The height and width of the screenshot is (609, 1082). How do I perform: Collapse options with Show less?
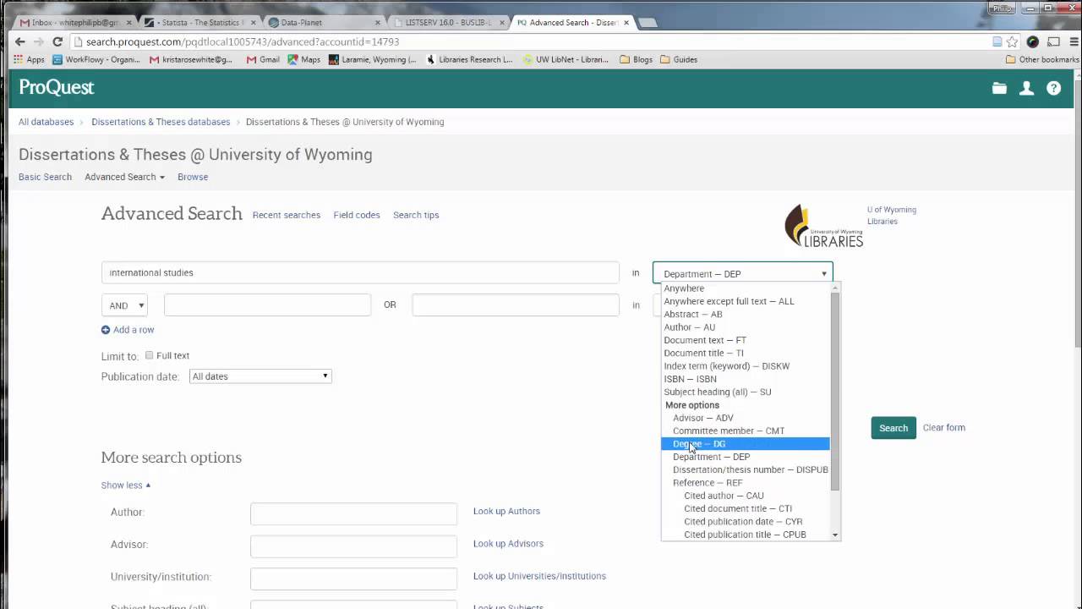click(x=126, y=486)
